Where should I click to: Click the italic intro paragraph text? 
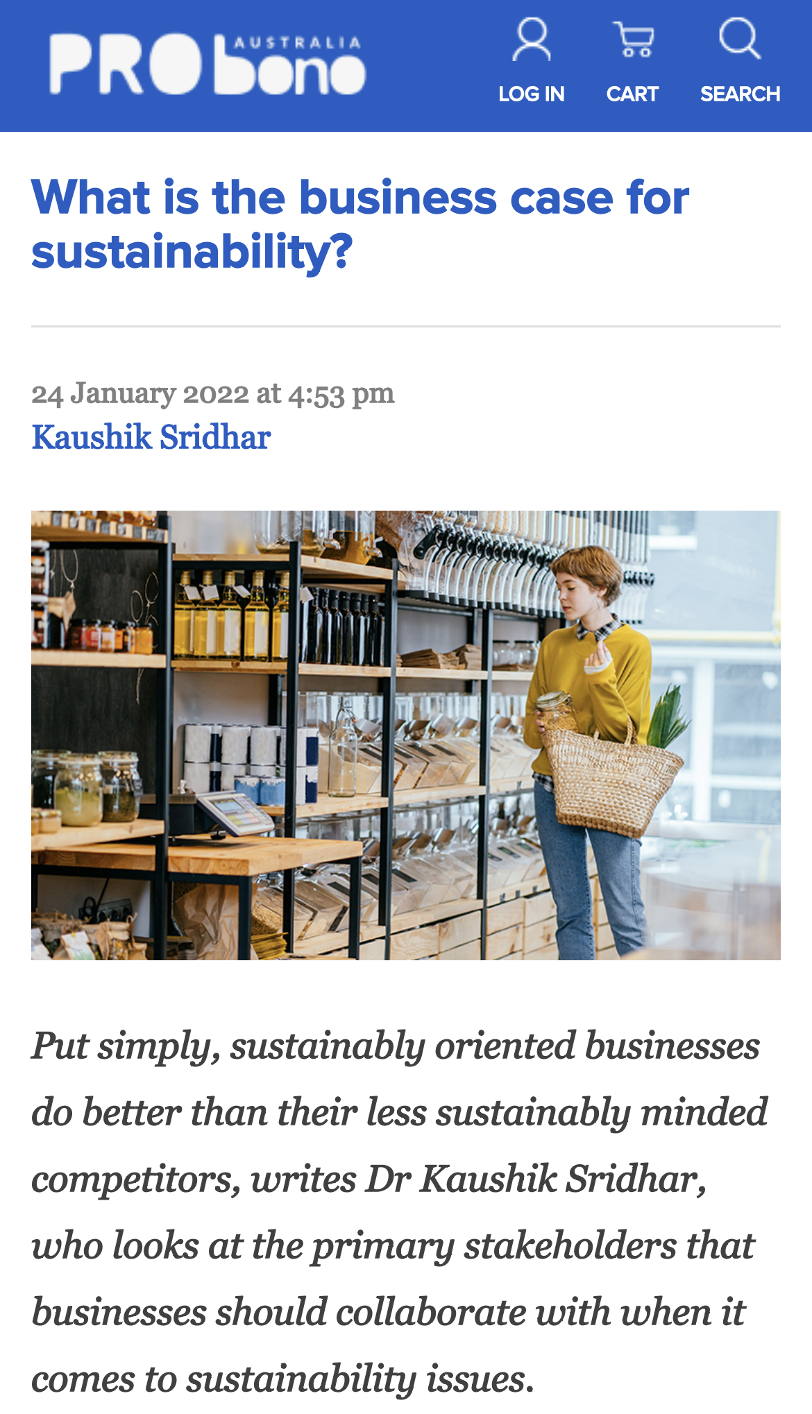[400, 1212]
